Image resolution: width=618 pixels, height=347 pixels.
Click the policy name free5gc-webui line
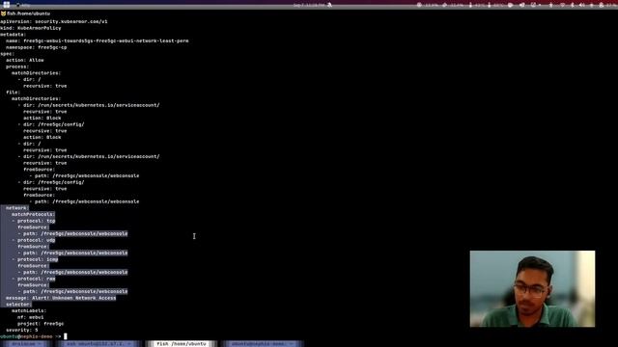click(x=97, y=40)
